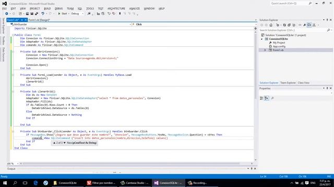Close the Output panel
Image resolution: width=334 pixels, height=187 pixels.
click(x=255, y=168)
